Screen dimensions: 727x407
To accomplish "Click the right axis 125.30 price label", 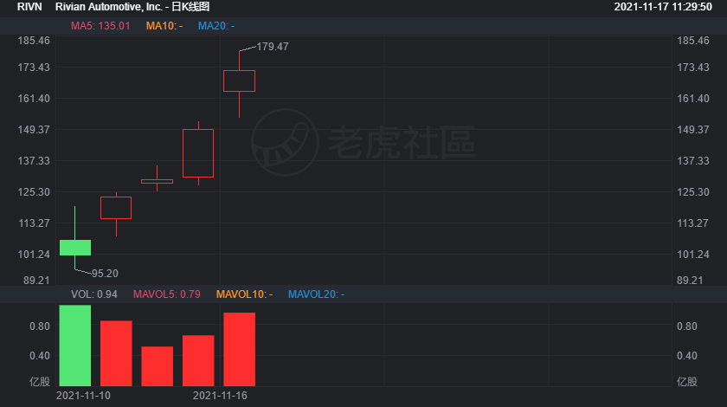I will (x=693, y=192).
